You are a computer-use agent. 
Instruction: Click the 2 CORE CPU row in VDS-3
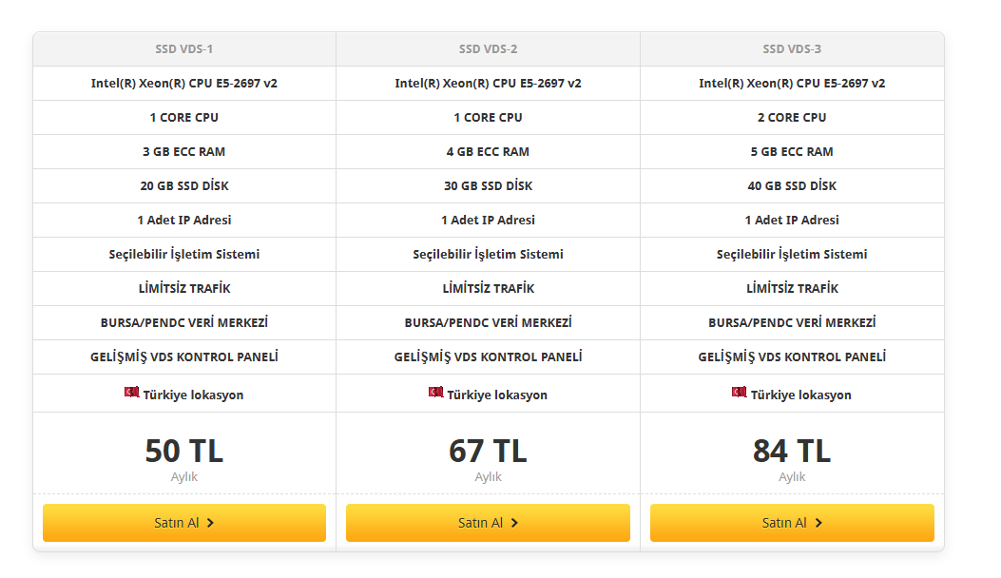[792, 118]
